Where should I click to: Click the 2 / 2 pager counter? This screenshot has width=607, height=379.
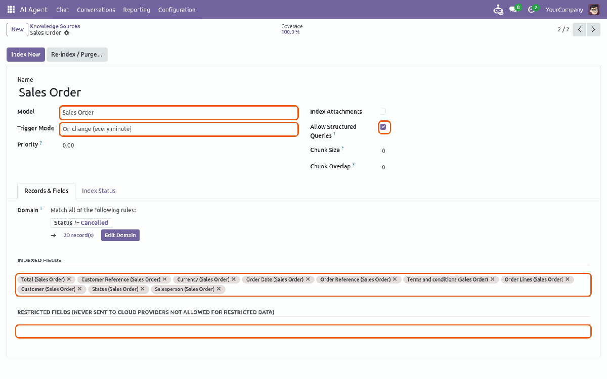coord(563,29)
